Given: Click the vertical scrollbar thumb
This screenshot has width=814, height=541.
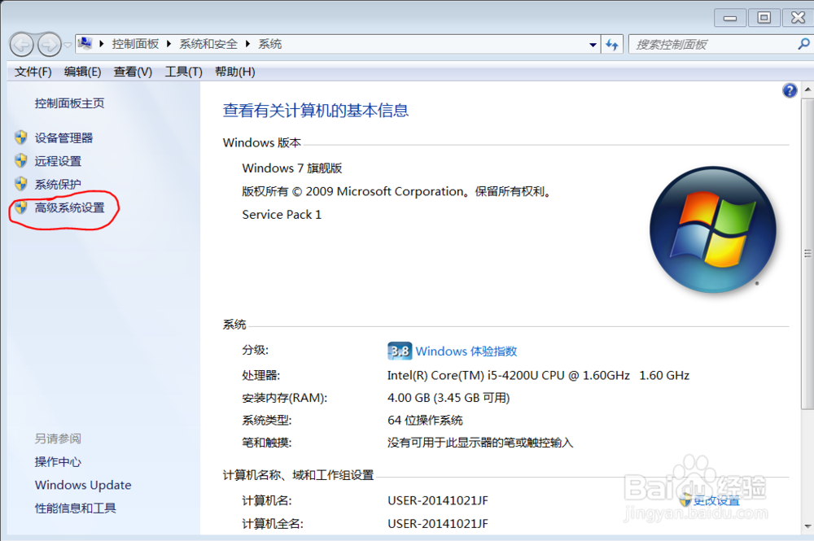Looking at the screenshot, I should [x=807, y=253].
